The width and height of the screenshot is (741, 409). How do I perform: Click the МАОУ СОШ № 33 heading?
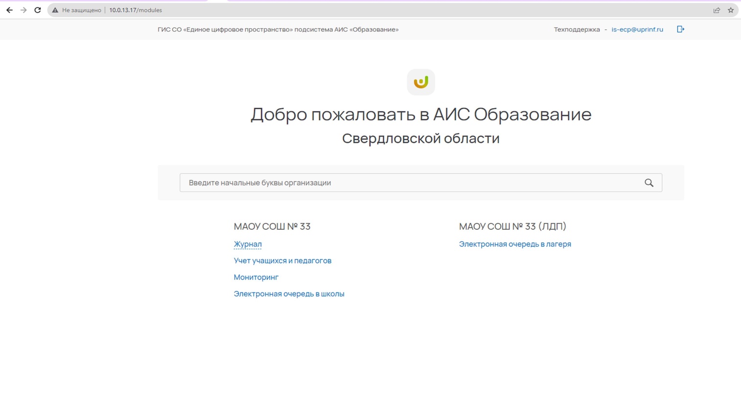click(272, 226)
